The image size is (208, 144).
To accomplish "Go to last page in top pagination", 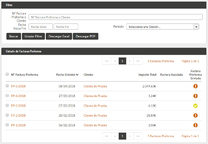I will tap(138, 61).
